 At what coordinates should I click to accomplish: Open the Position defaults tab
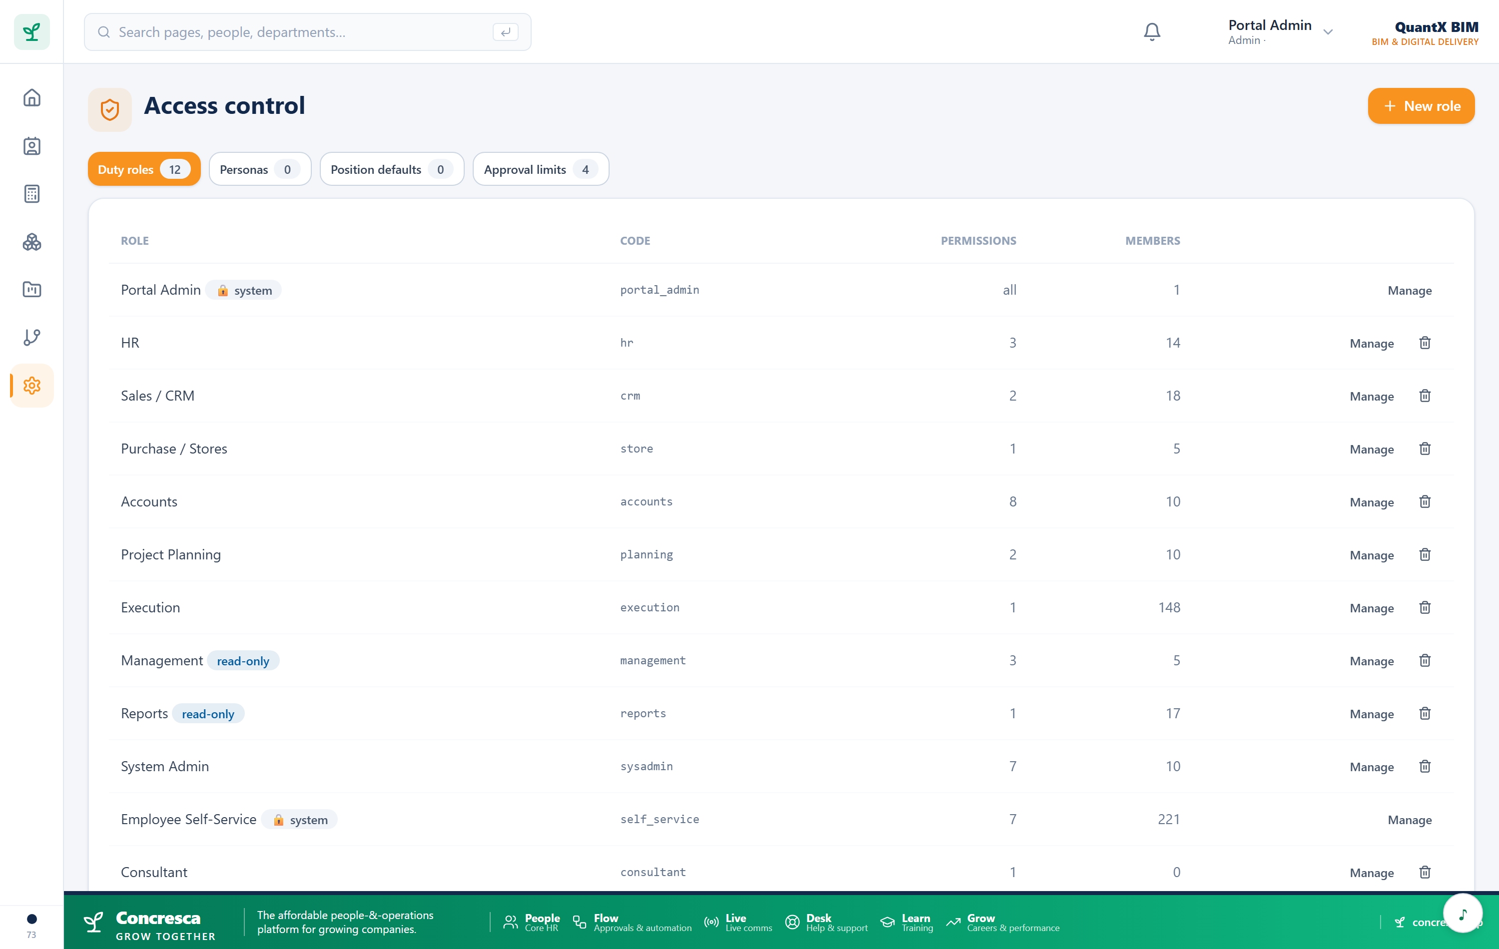pos(392,169)
